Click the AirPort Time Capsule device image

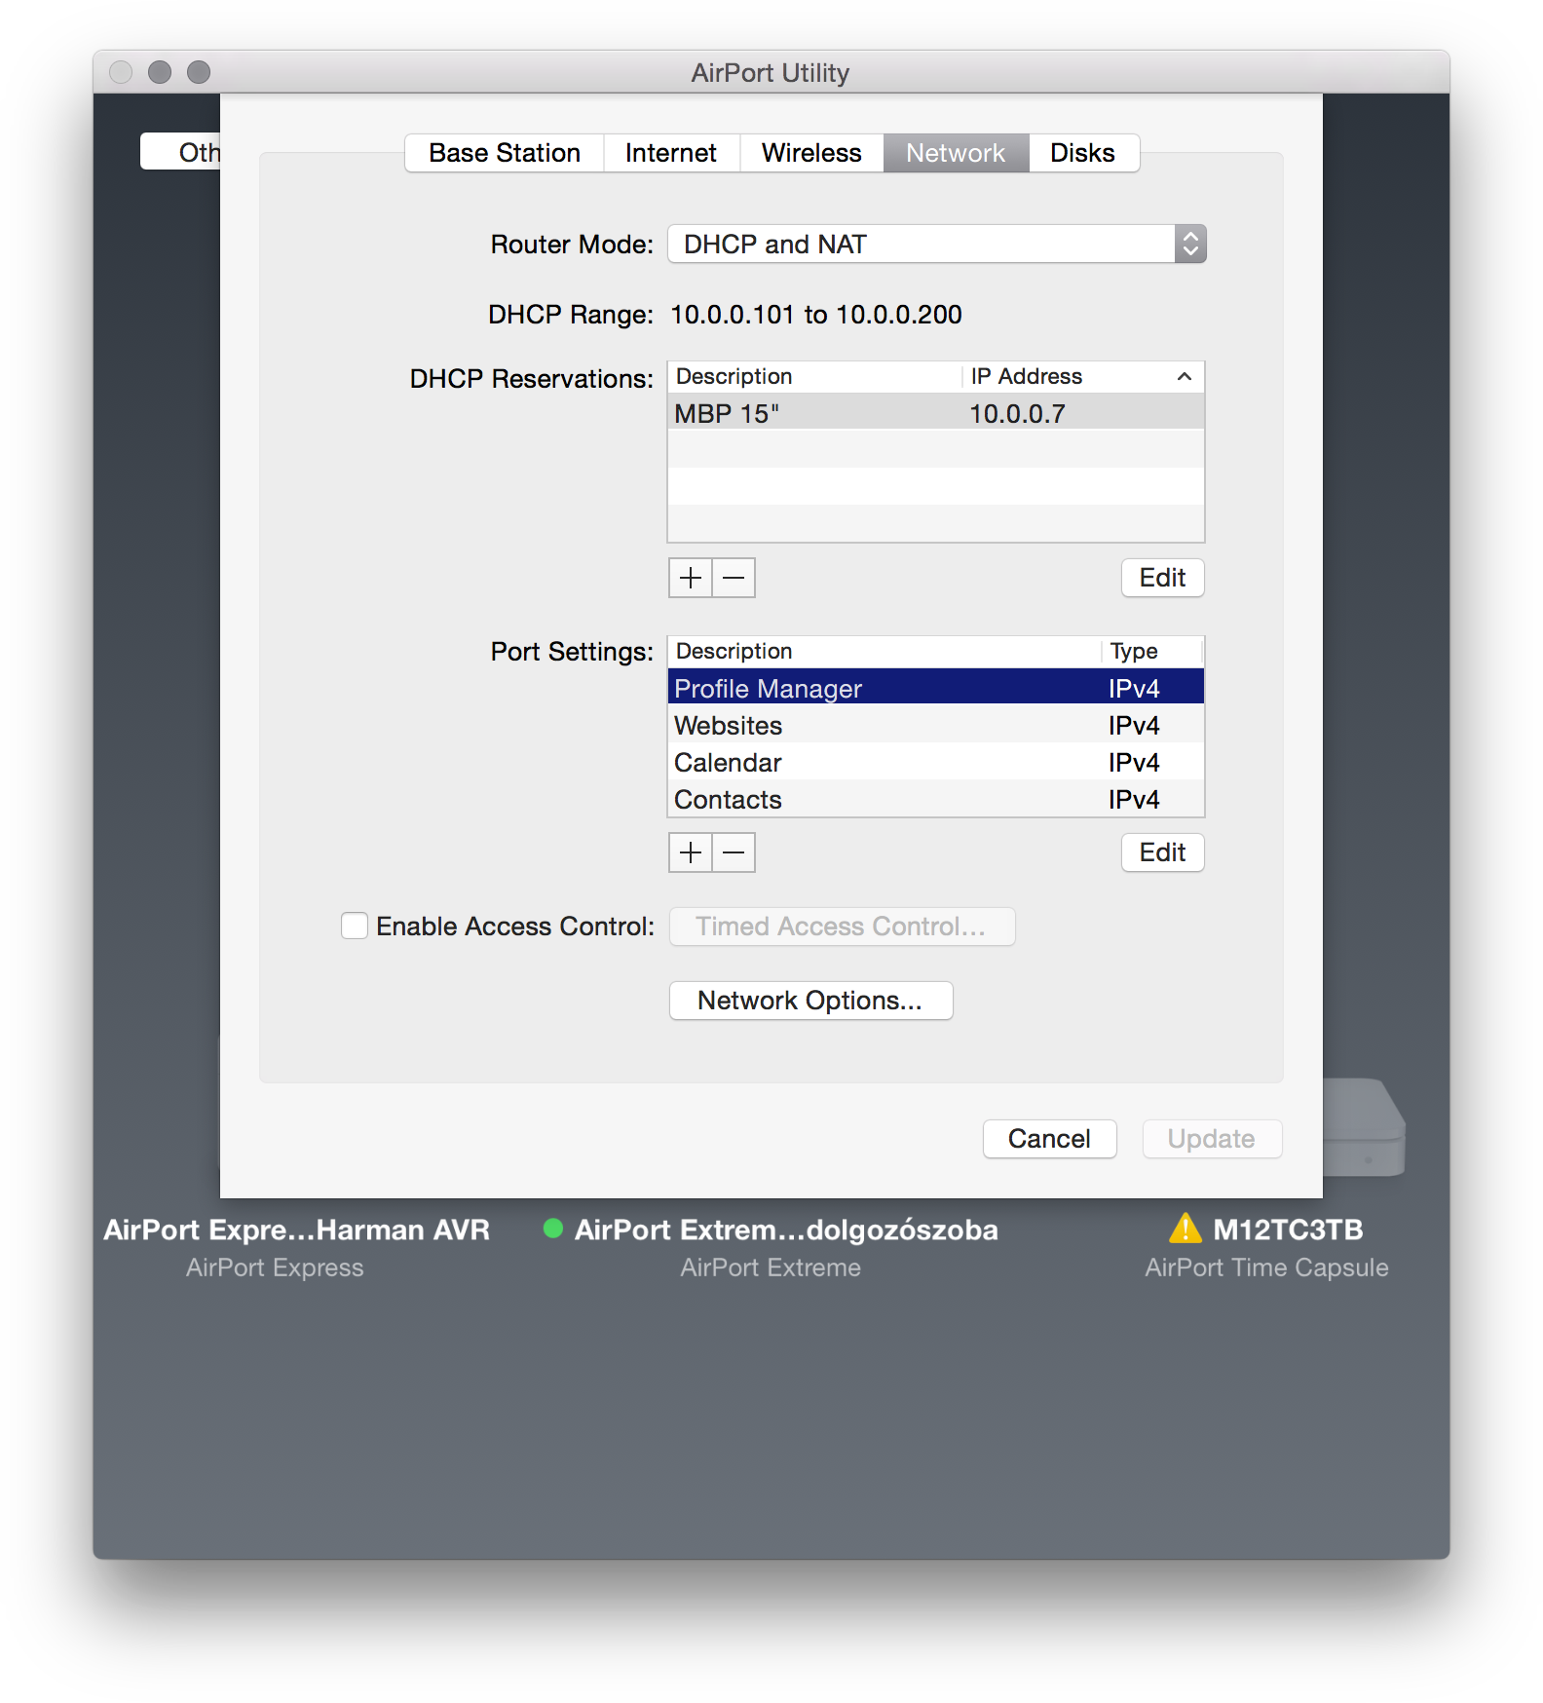point(1364,1126)
